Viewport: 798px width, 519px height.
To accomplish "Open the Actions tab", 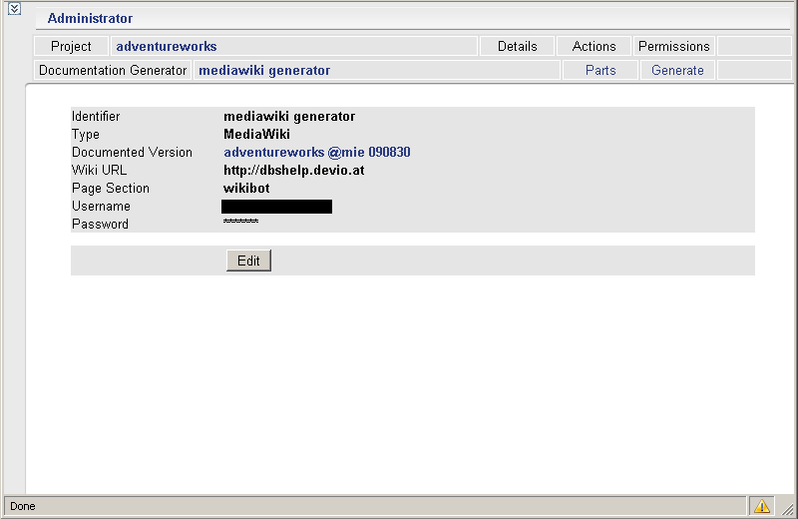I will 594,46.
